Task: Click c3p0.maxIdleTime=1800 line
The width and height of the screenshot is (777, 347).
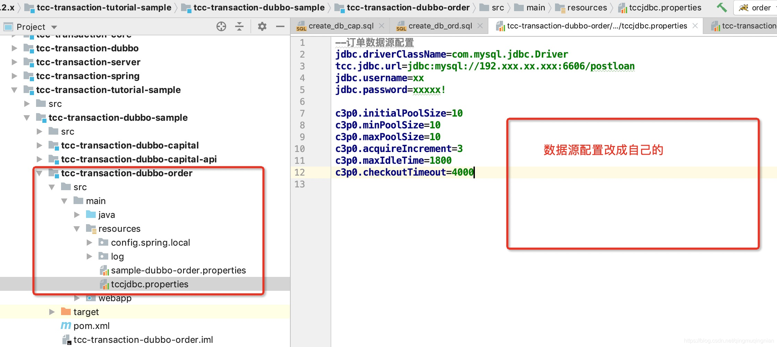Action: click(x=393, y=161)
